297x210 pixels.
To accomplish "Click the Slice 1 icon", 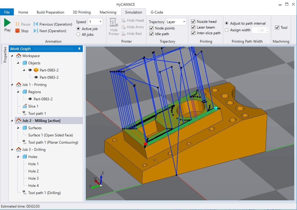I will coord(25,106).
